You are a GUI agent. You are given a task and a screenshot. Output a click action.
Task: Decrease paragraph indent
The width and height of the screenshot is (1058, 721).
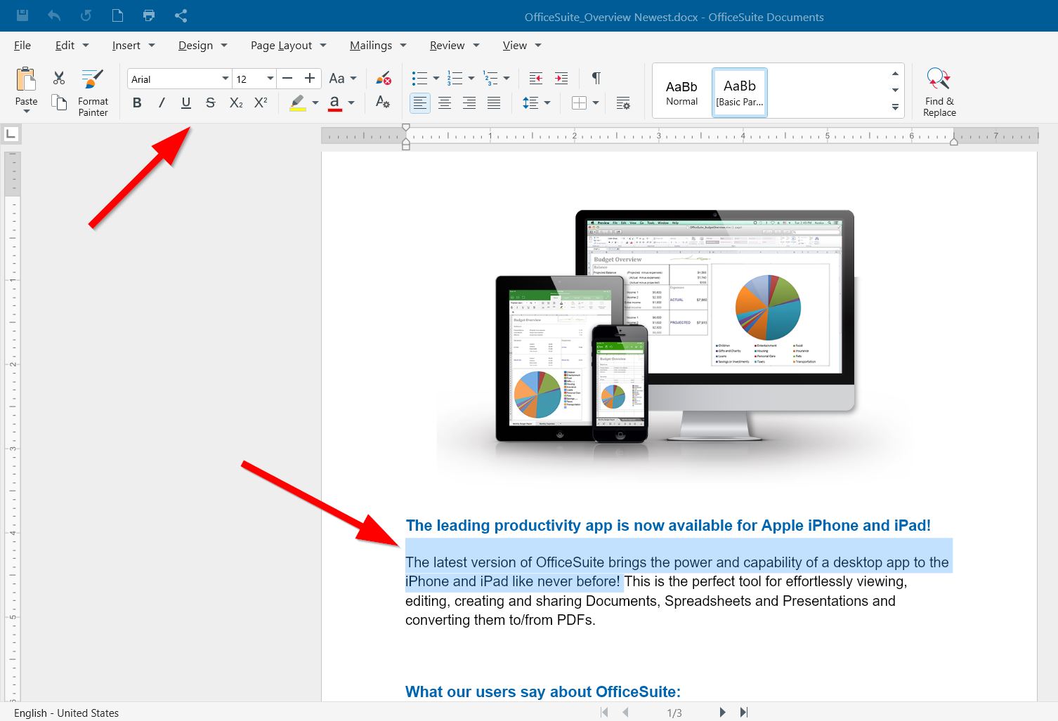pyautogui.click(x=536, y=78)
